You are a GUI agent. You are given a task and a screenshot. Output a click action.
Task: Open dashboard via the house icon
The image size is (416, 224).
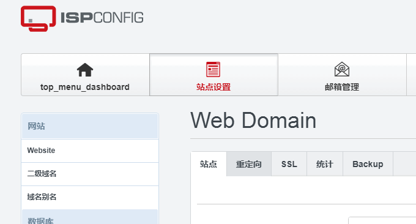tap(85, 70)
